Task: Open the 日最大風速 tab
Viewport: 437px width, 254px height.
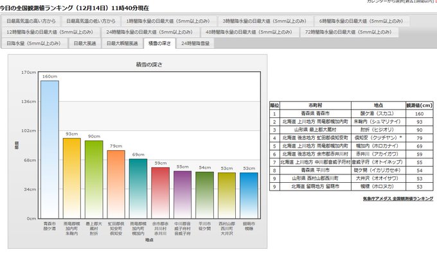Action: (85, 44)
